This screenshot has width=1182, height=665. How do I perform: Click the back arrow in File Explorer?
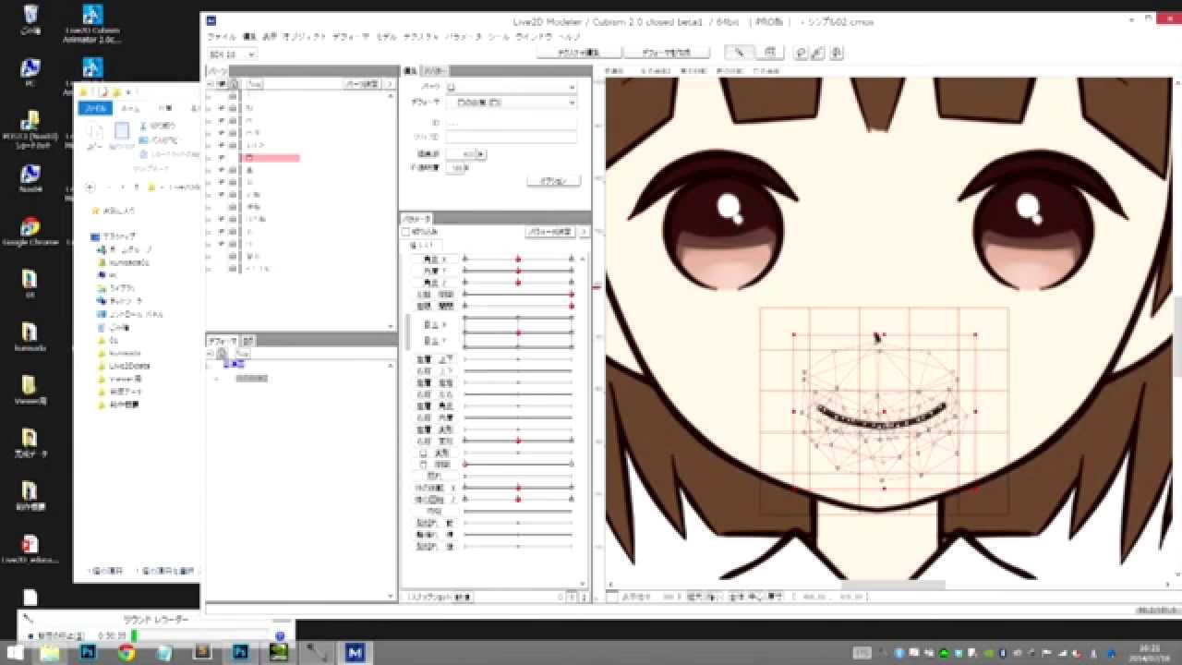click(x=90, y=187)
